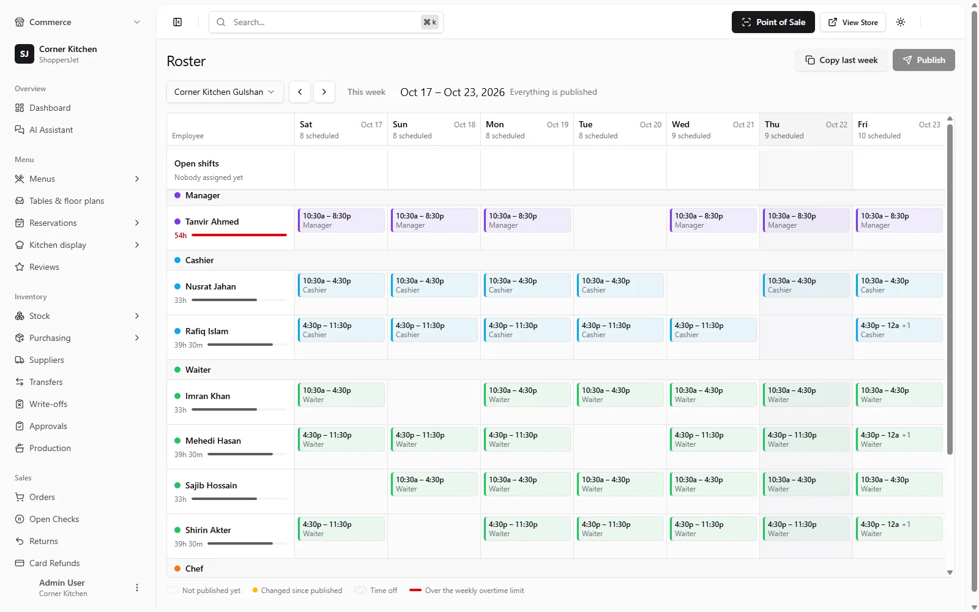
Task: Expand the Reservations submenu
Action: click(x=137, y=223)
